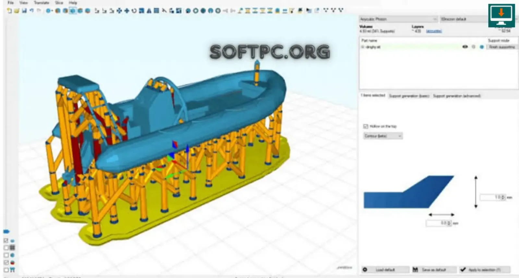Click the finish supporting button
Viewport: 519px width, 278px height.
[502, 47]
